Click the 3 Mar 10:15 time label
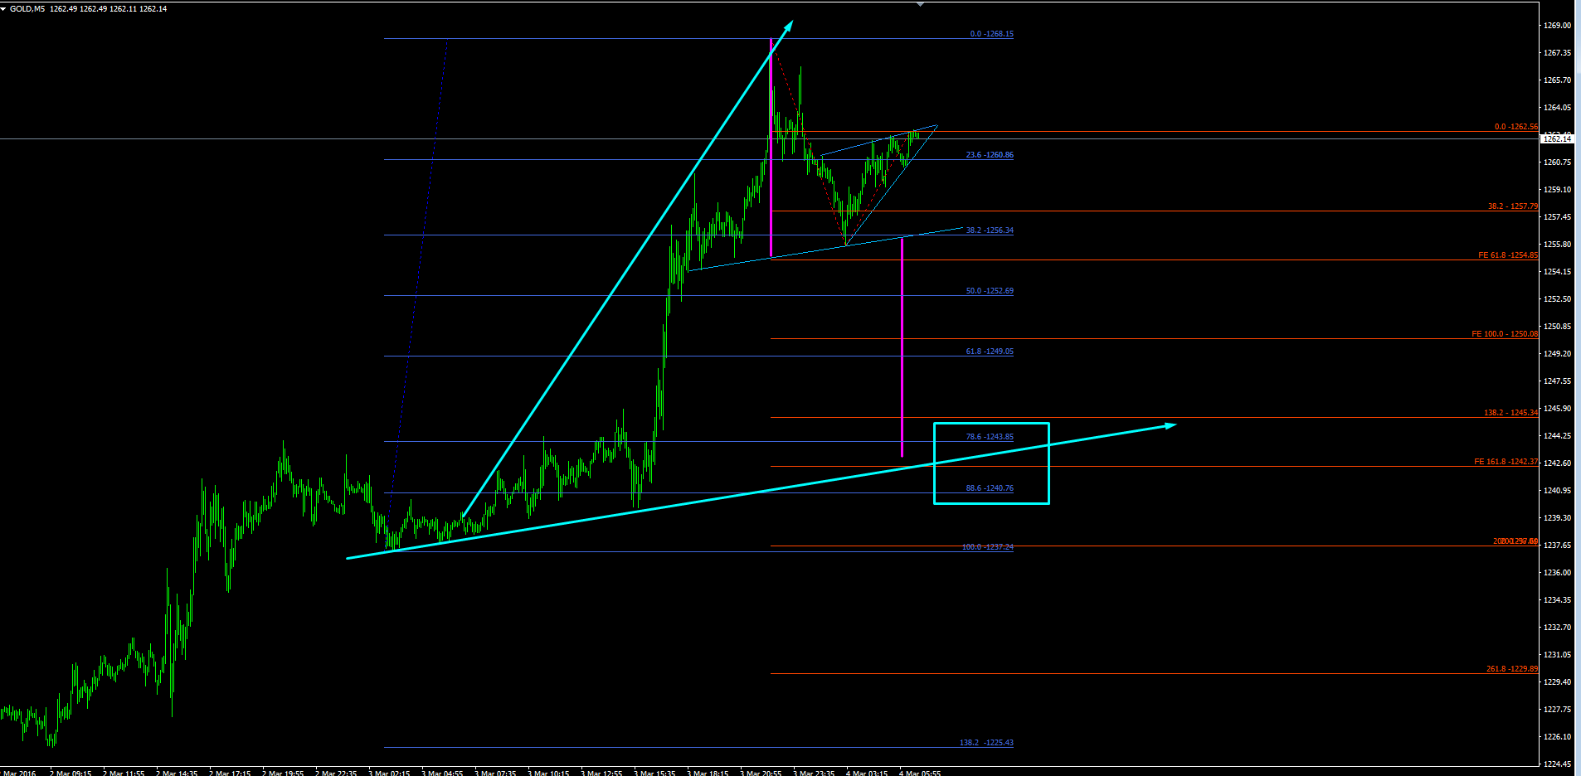 click(x=548, y=773)
